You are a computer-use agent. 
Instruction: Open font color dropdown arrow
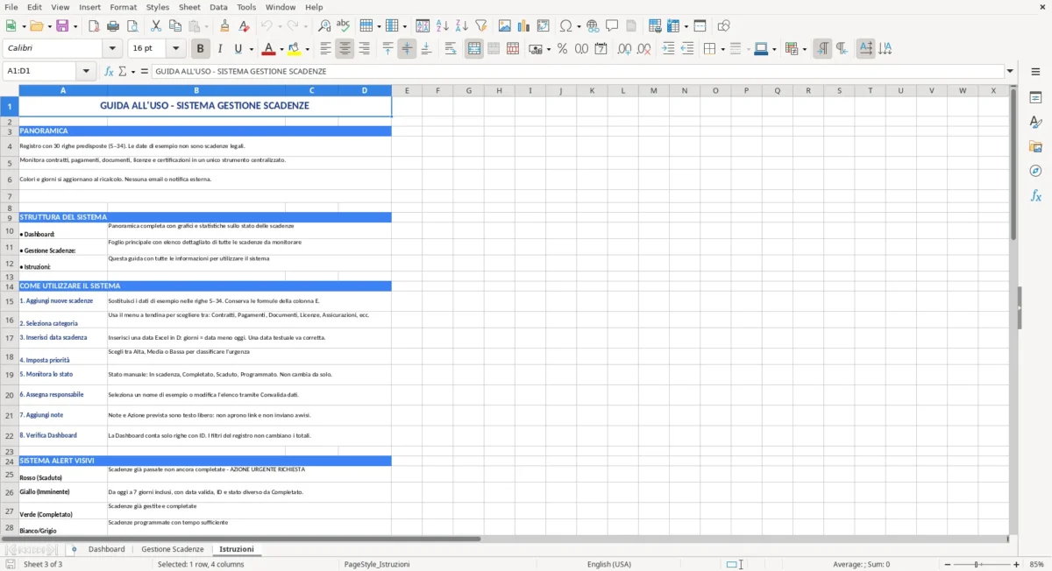[281, 49]
